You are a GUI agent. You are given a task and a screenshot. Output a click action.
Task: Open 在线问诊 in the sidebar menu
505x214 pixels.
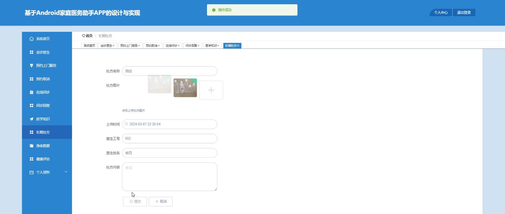47,92
